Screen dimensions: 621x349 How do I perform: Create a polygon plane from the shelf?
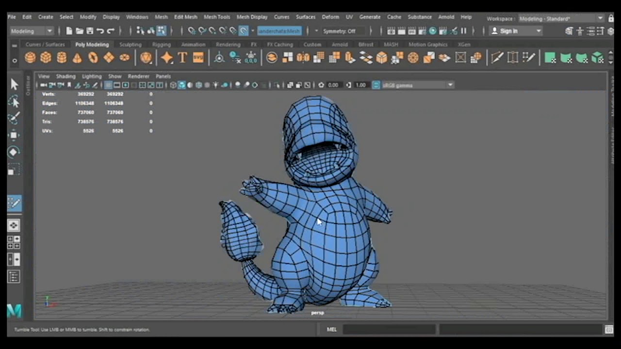(109, 58)
